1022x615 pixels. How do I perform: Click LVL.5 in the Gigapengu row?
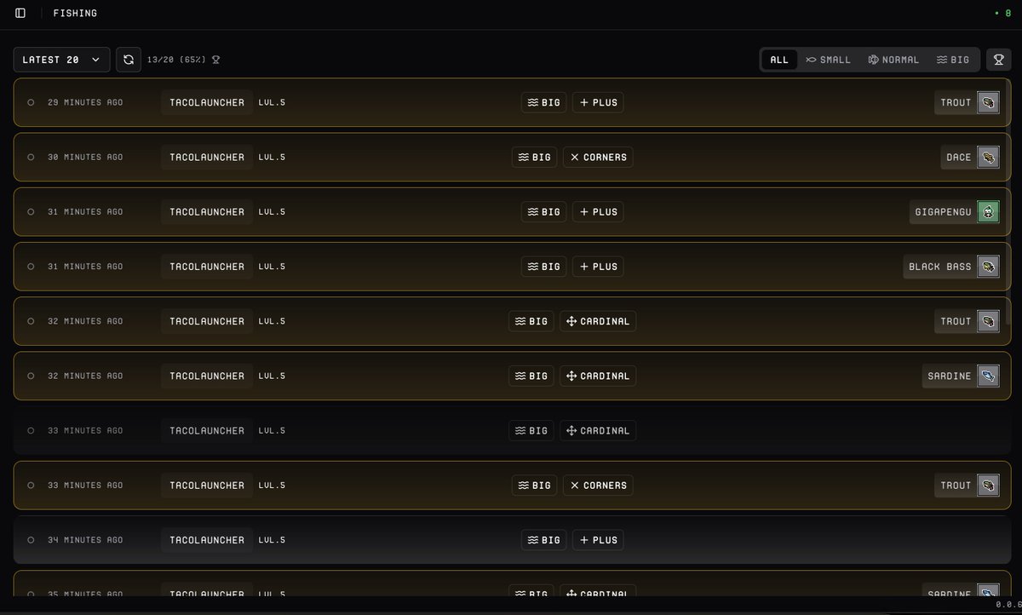[x=273, y=212]
